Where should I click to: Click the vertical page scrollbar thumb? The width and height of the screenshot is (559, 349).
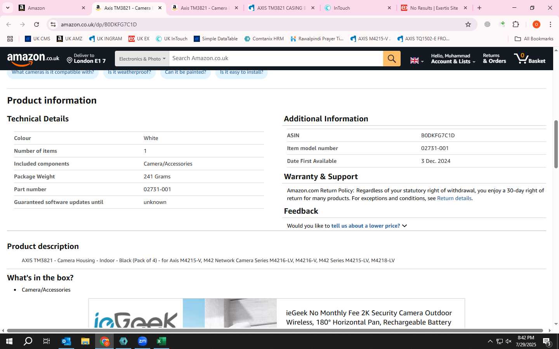point(556,144)
